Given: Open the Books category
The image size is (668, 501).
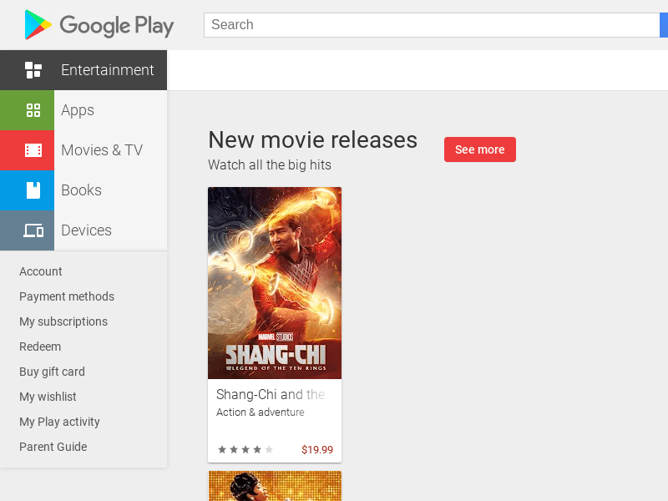Looking at the screenshot, I should [81, 190].
